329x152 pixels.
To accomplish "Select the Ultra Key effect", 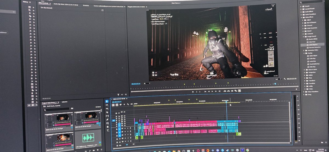I will pyautogui.click(x=313, y=67).
